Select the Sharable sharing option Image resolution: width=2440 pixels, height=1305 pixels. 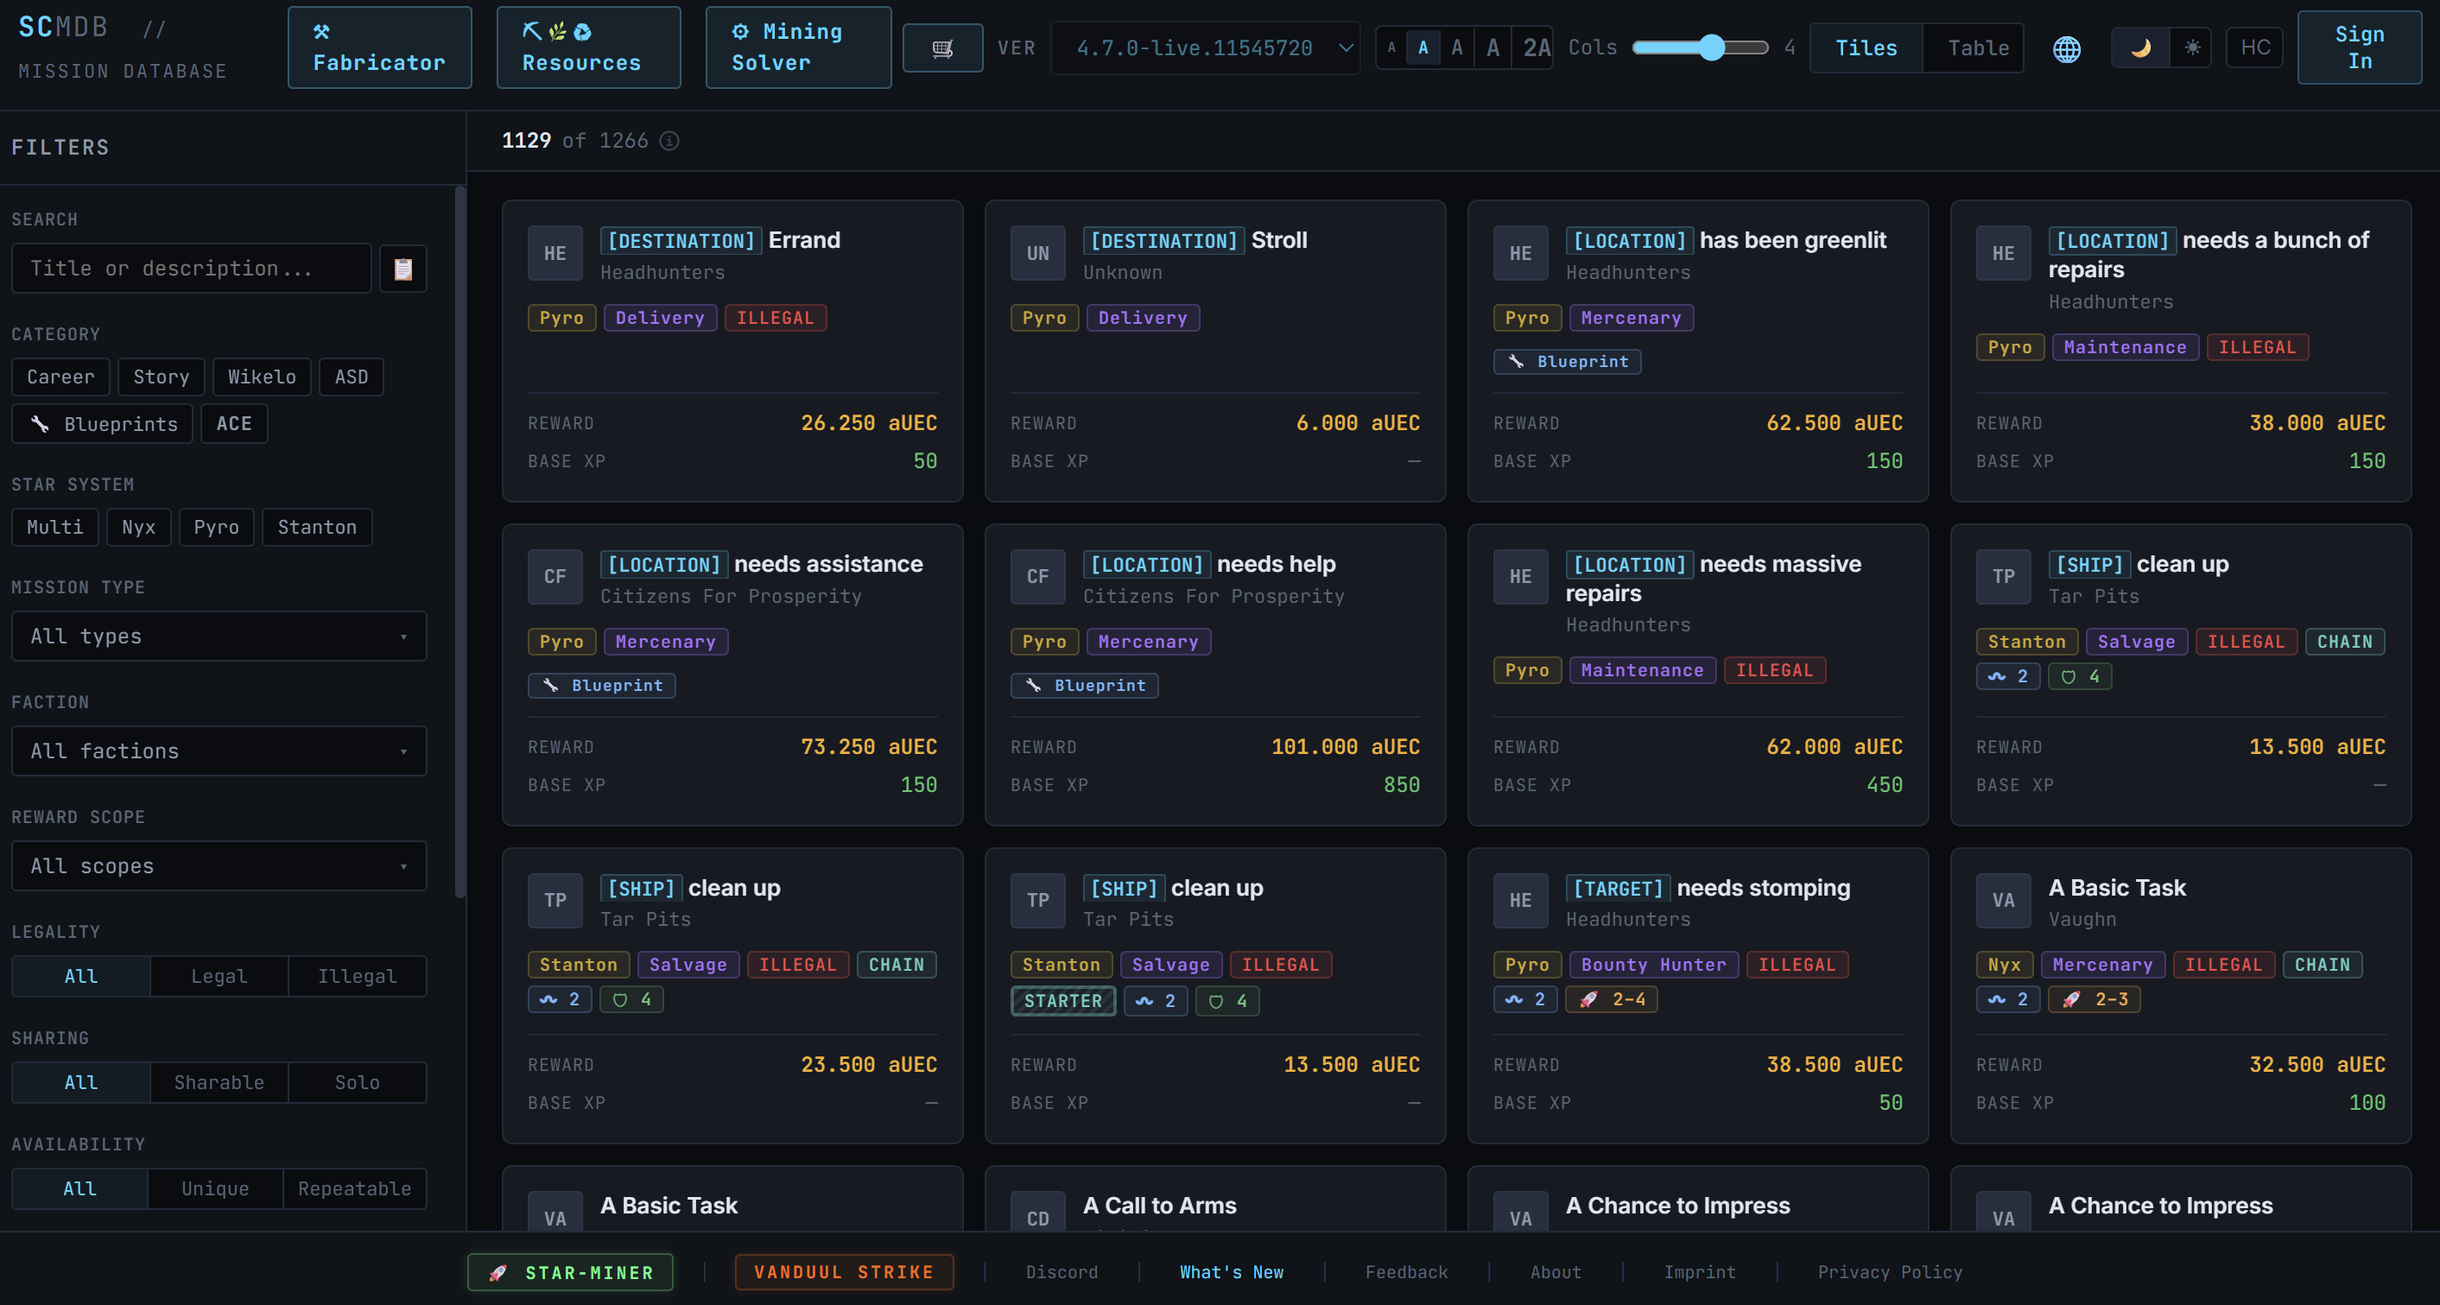[x=219, y=1082]
